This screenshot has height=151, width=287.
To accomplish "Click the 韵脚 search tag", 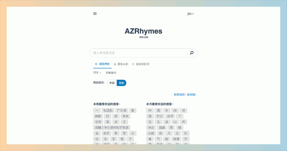I will click(x=98, y=116).
